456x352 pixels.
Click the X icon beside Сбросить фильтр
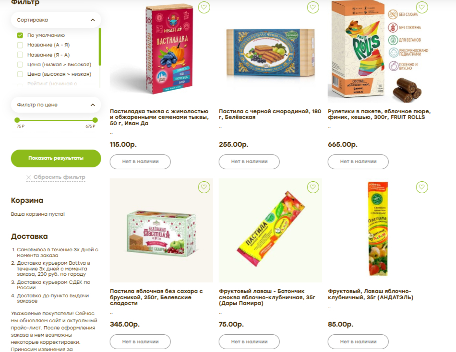click(x=28, y=177)
